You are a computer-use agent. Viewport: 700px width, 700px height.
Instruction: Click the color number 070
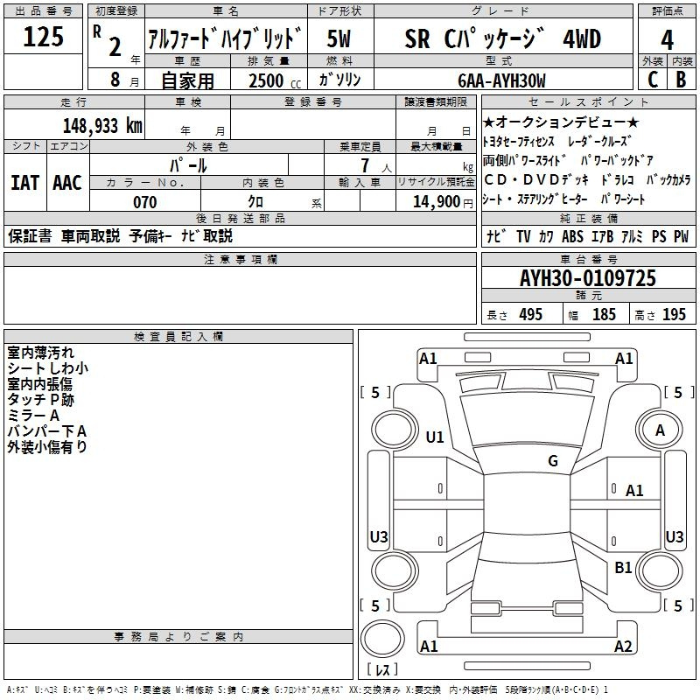click(x=145, y=202)
